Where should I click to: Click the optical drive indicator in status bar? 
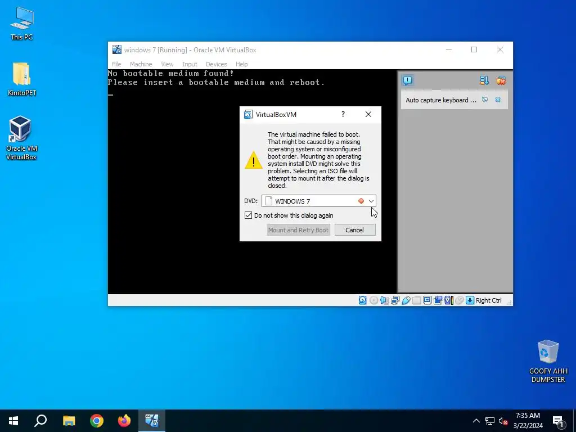373,300
